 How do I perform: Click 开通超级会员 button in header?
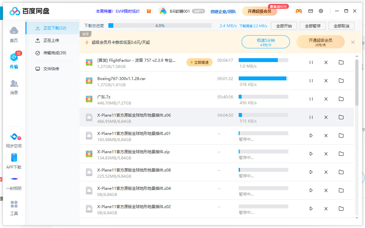[x=259, y=11]
